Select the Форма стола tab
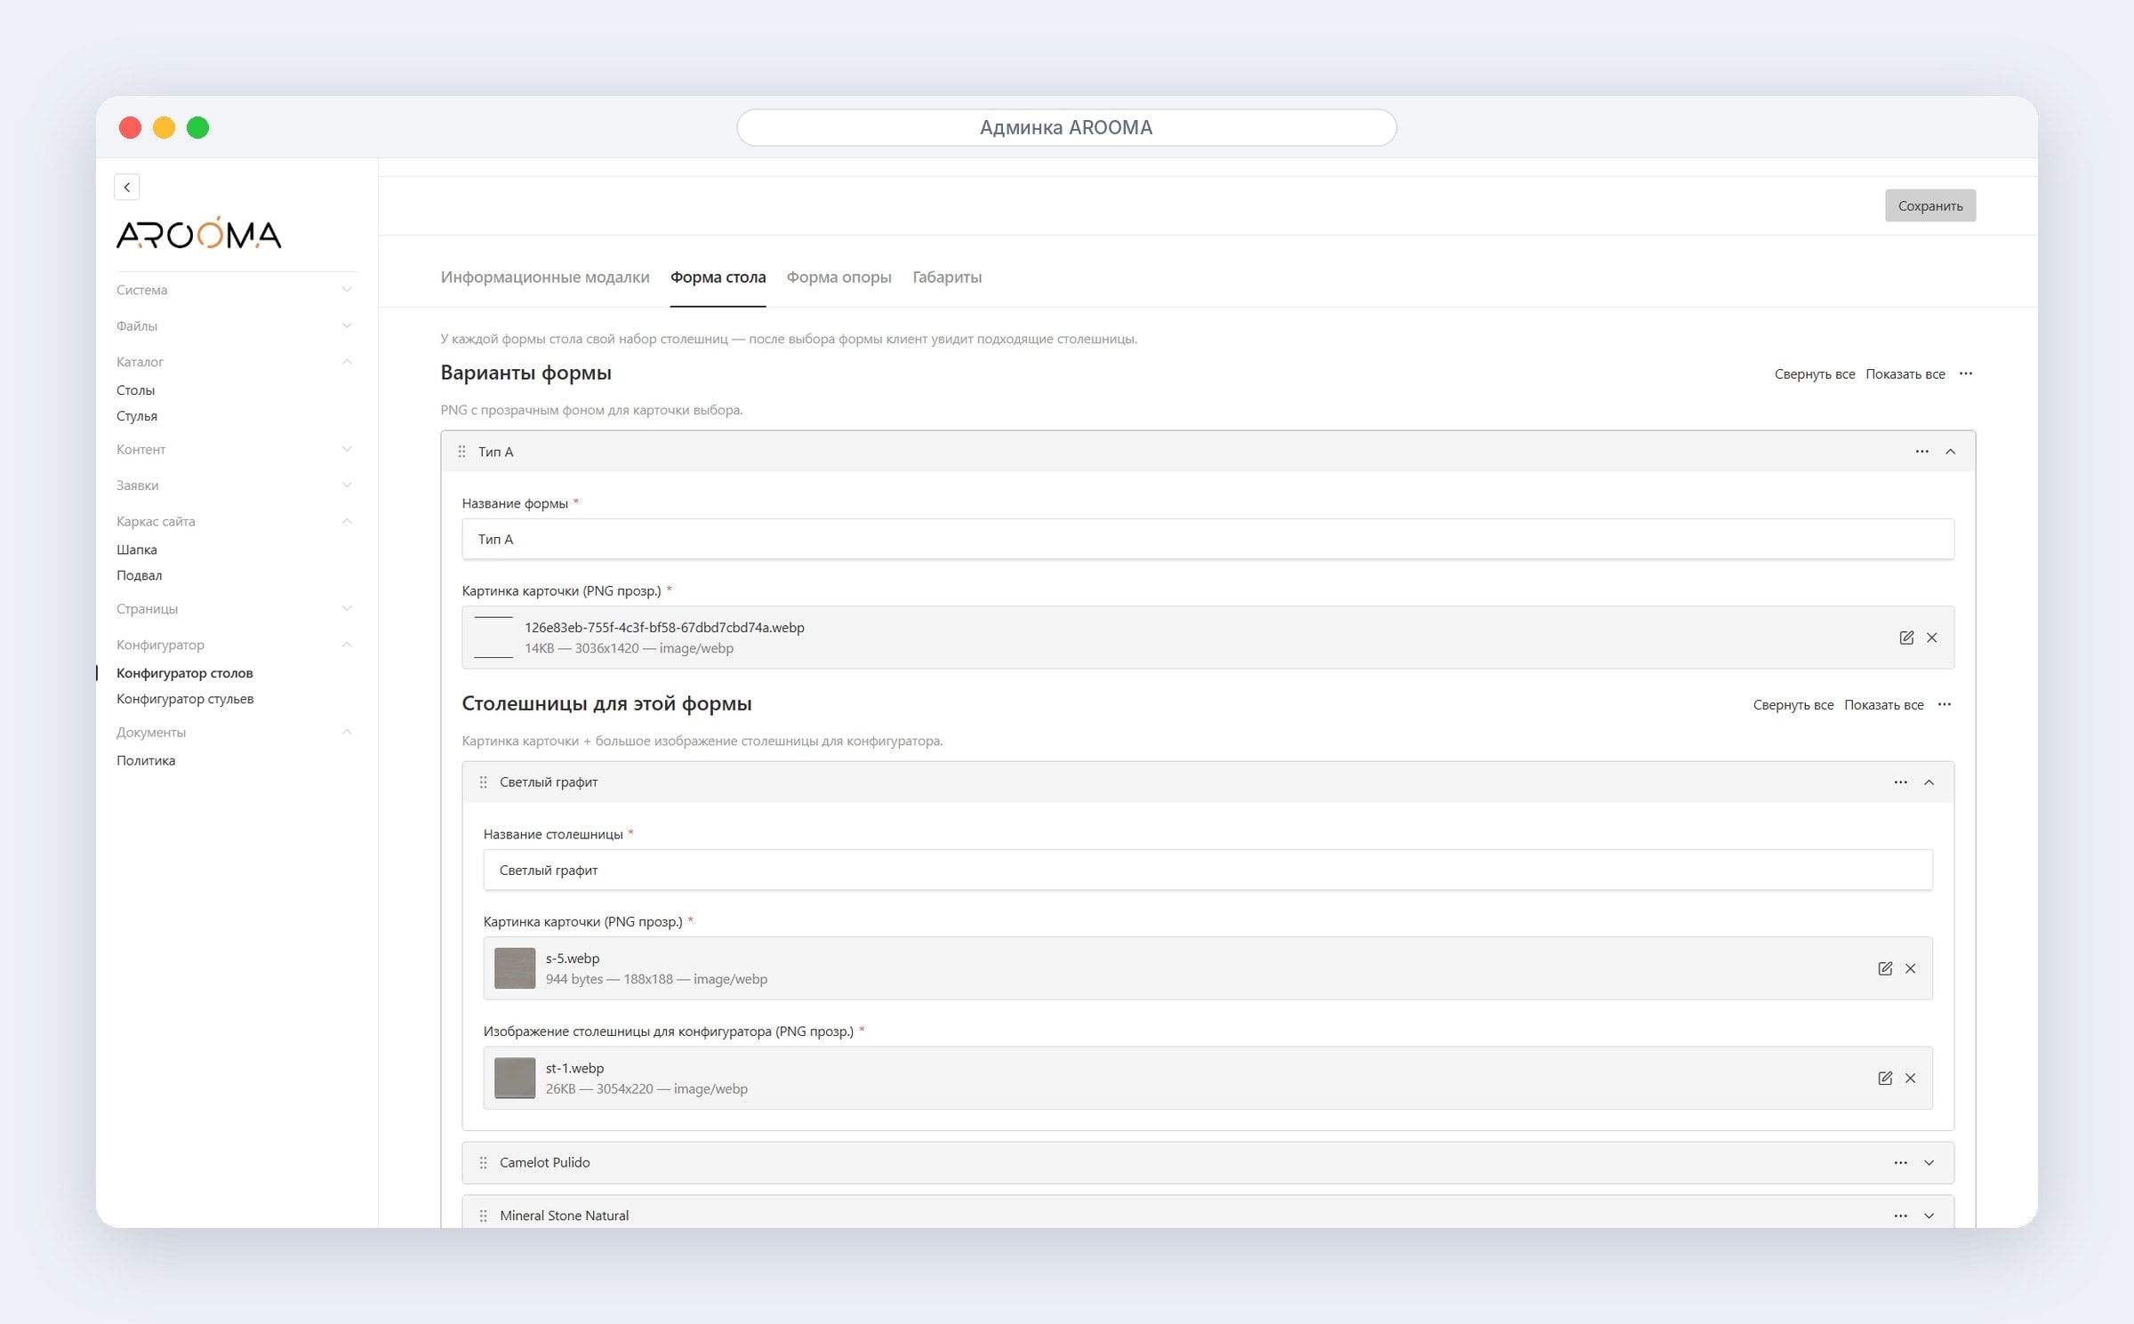The width and height of the screenshot is (2134, 1324). 718,277
